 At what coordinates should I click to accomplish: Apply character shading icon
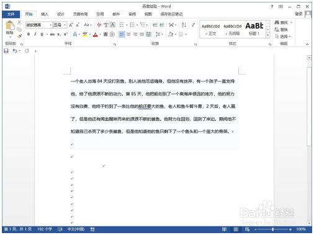[105, 34]
